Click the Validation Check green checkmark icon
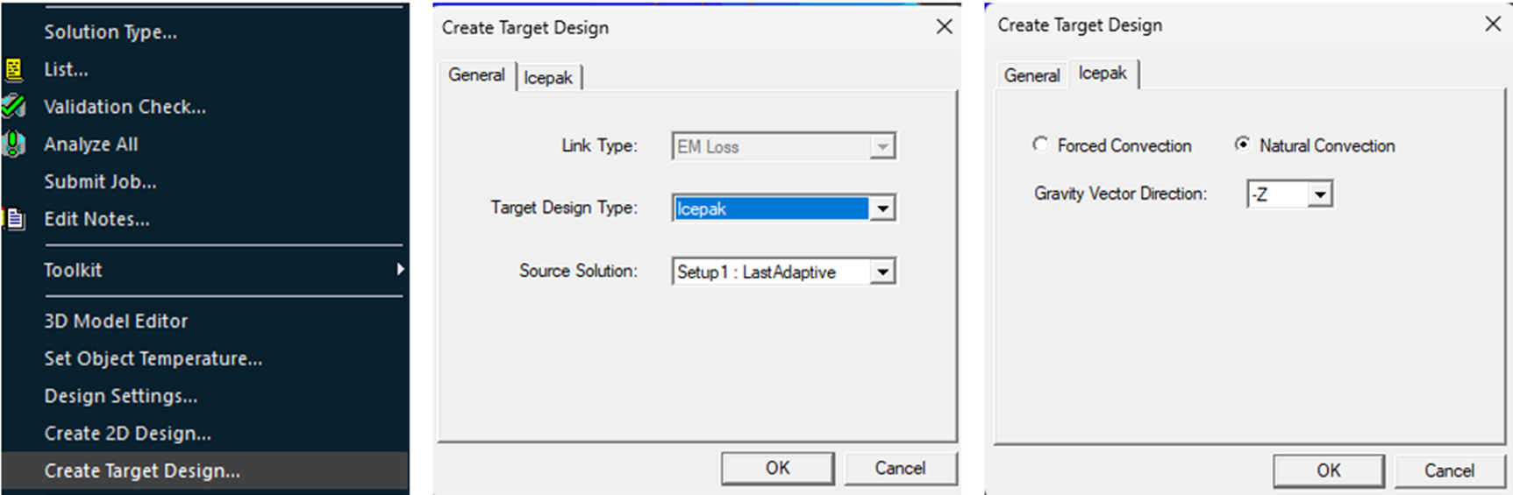This screenshot has height=495, width=1513. (x=13, y=107)
